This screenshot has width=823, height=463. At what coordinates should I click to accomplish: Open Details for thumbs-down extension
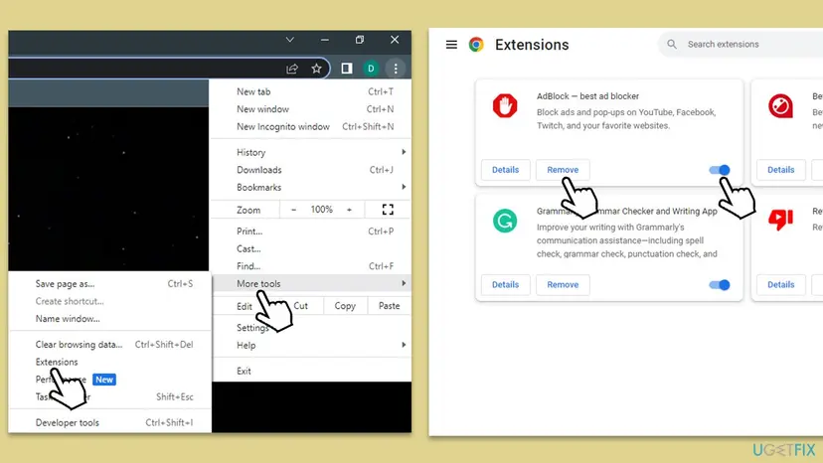pos(781,284)
